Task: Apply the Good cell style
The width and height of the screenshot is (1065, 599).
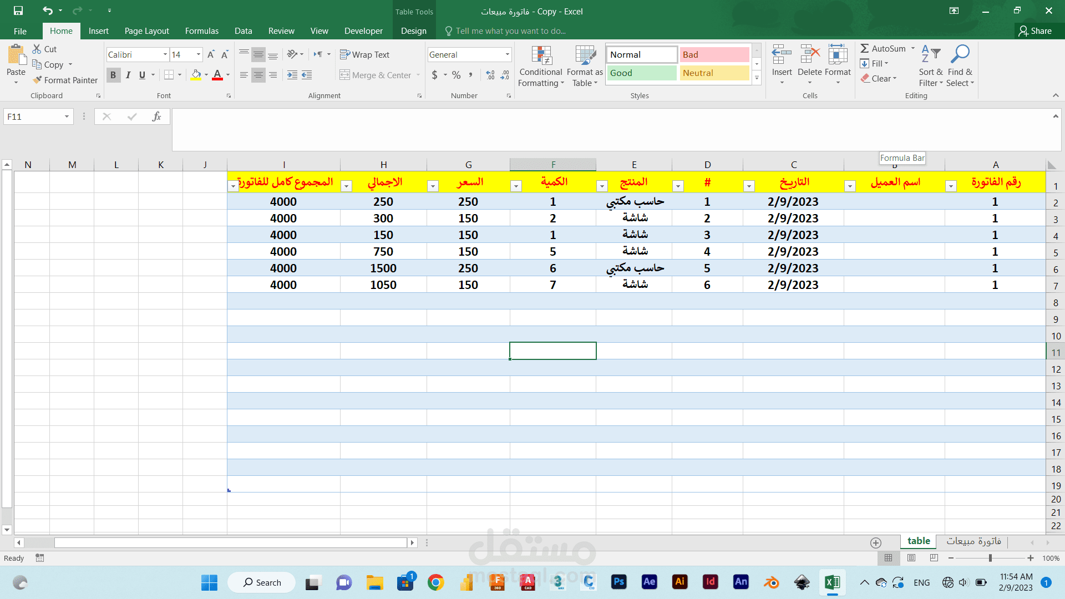Action: [641, 73]
